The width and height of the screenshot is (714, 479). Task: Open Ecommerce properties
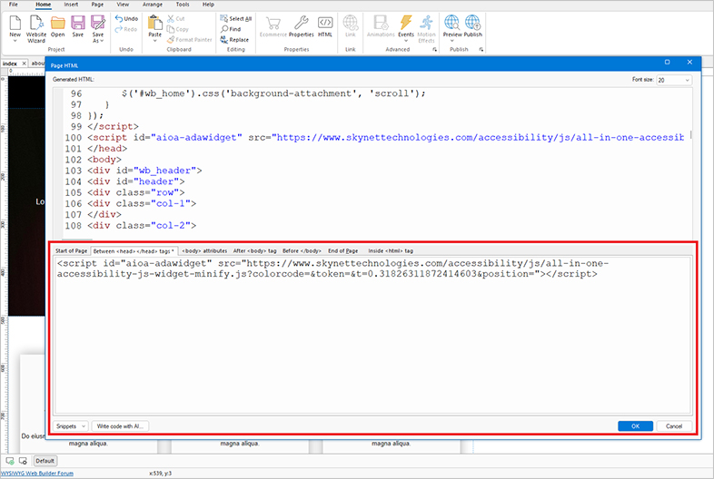(273, 26)
